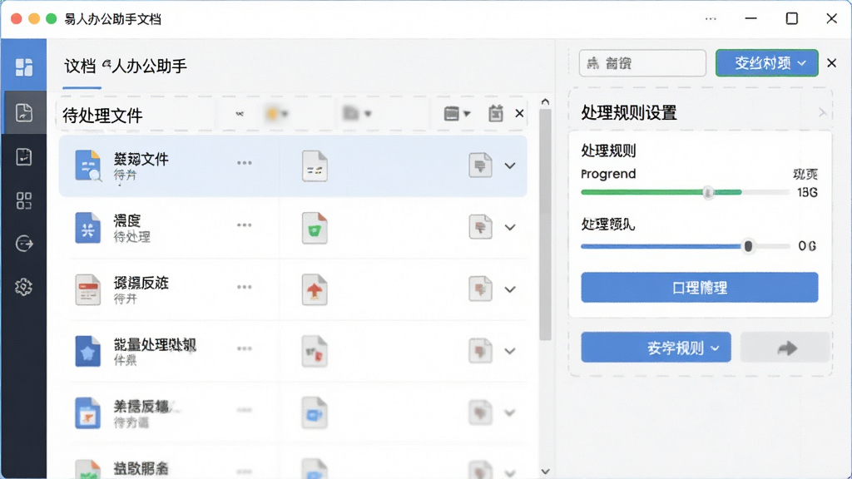Click the file list scrollbar down arrow
Screen dimensions: 852x479
[545, 472]
